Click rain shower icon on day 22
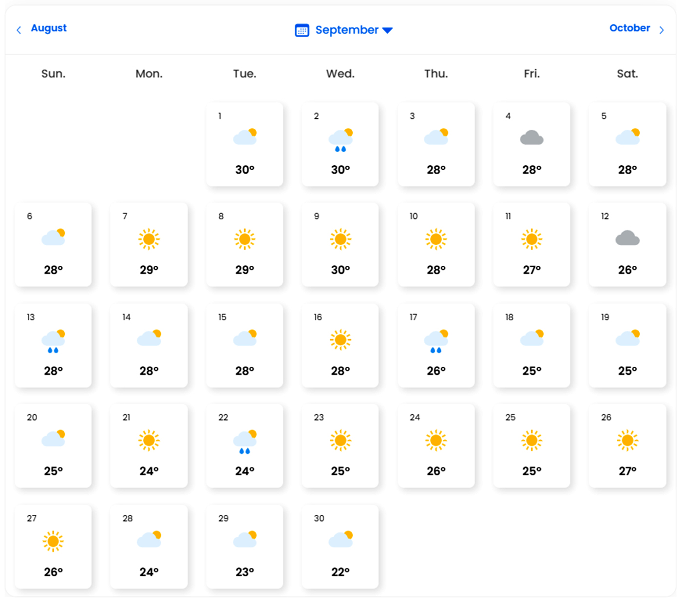 [x=245, y=442]
